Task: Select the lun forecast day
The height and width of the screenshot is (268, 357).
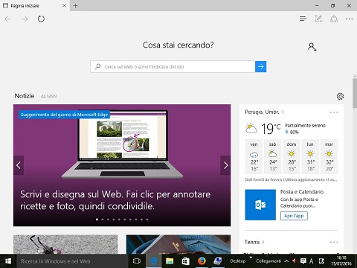Action: coord(310,156)
